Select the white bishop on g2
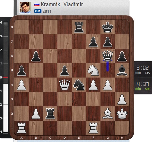This screenshot has width=152, height=142. coord(108,114)
